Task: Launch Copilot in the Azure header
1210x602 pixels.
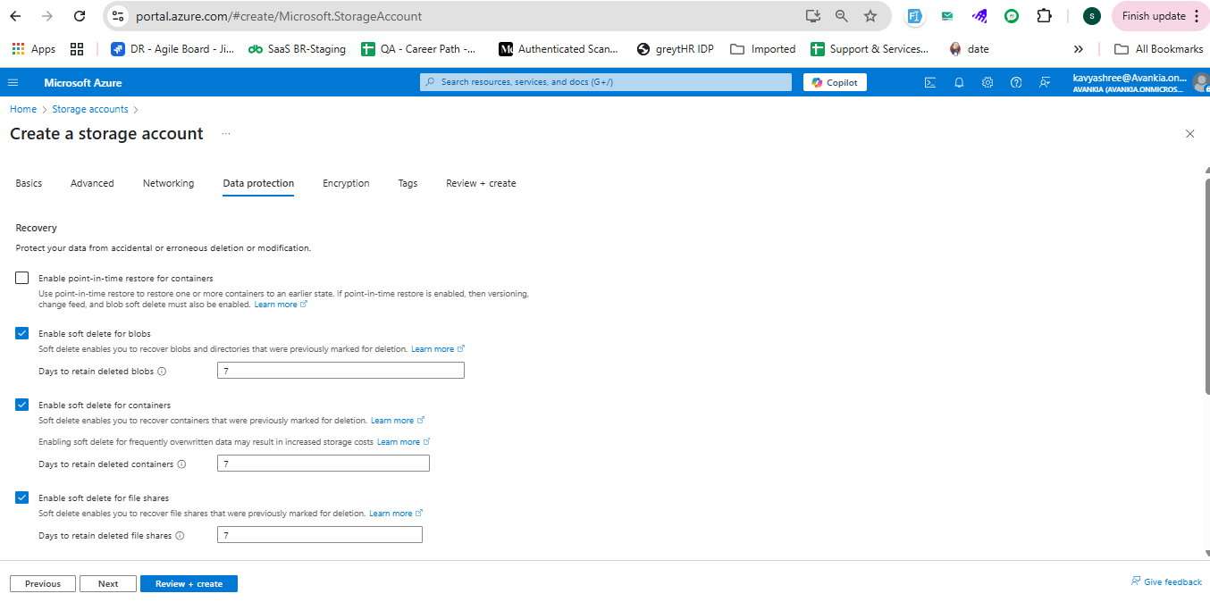Action: [x=835, y=82]
